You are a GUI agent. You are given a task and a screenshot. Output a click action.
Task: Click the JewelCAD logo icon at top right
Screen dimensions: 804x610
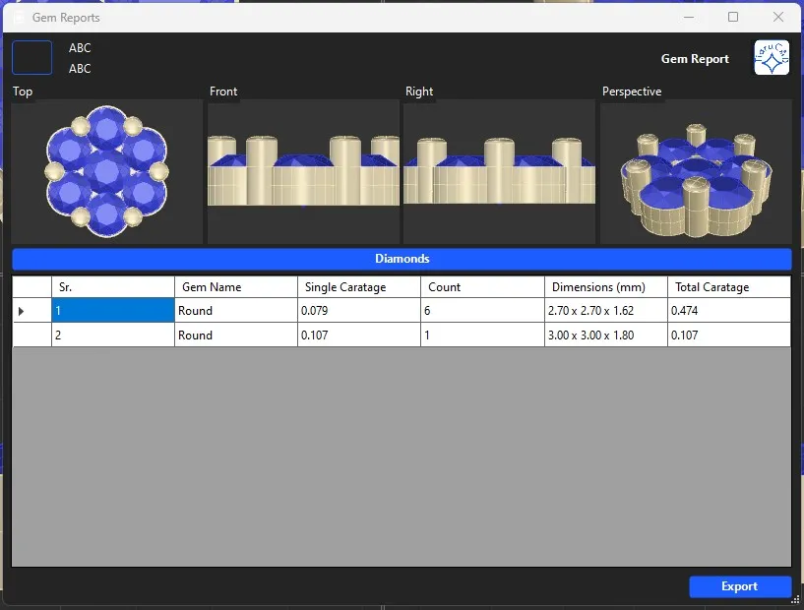tap(772, 58)
